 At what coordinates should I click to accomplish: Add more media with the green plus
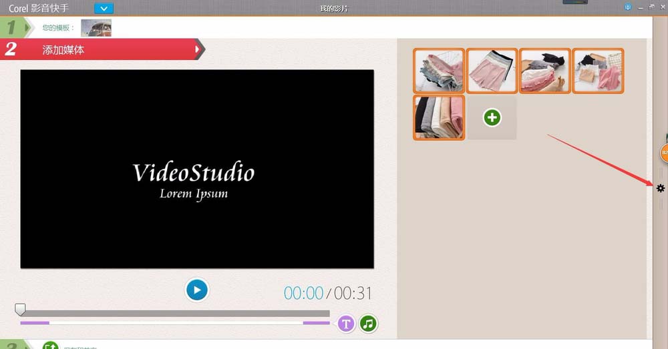(492, 117)
